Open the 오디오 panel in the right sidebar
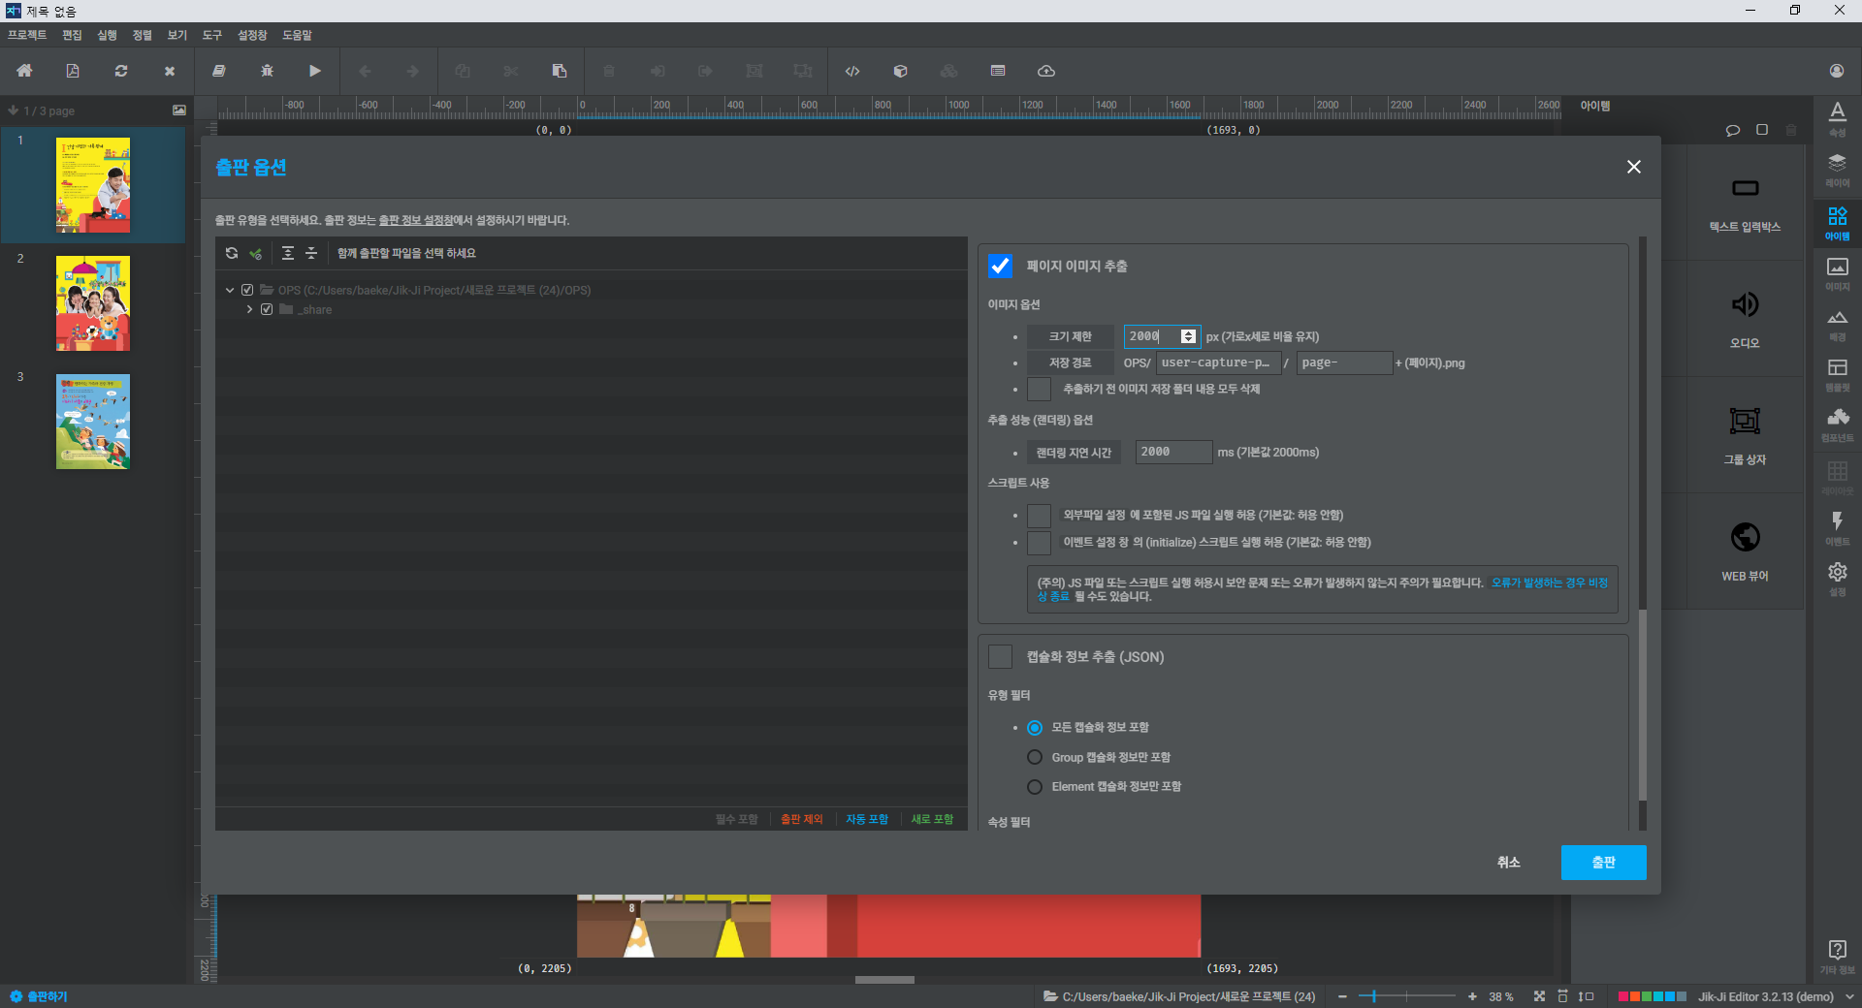 [x=1744, y=318]
